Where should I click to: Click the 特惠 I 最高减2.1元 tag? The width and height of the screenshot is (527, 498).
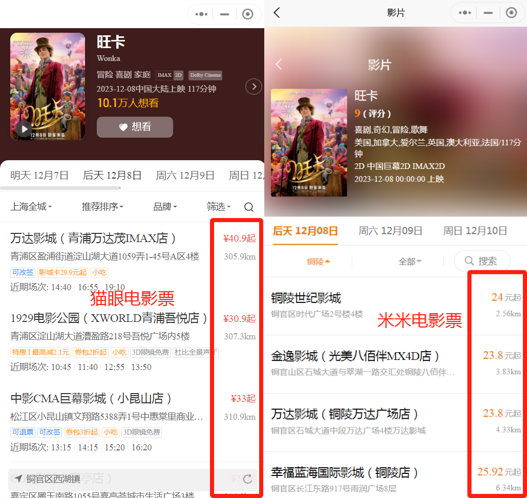point(40,352)
